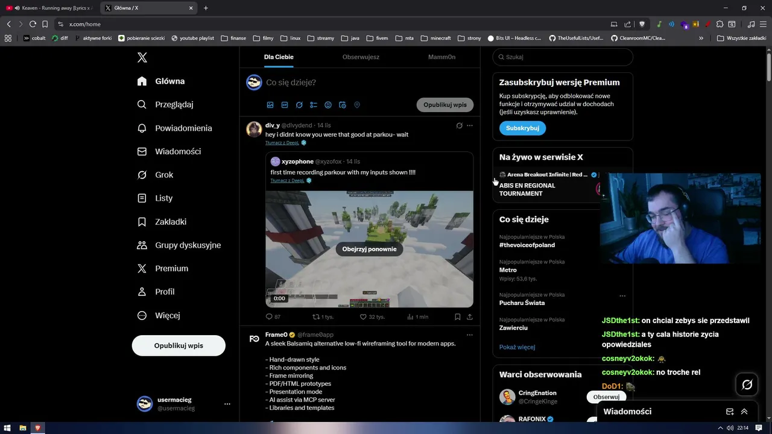Screen dimensions: 772x434
Task: Share the div_y post
Action: coord(470,316)
